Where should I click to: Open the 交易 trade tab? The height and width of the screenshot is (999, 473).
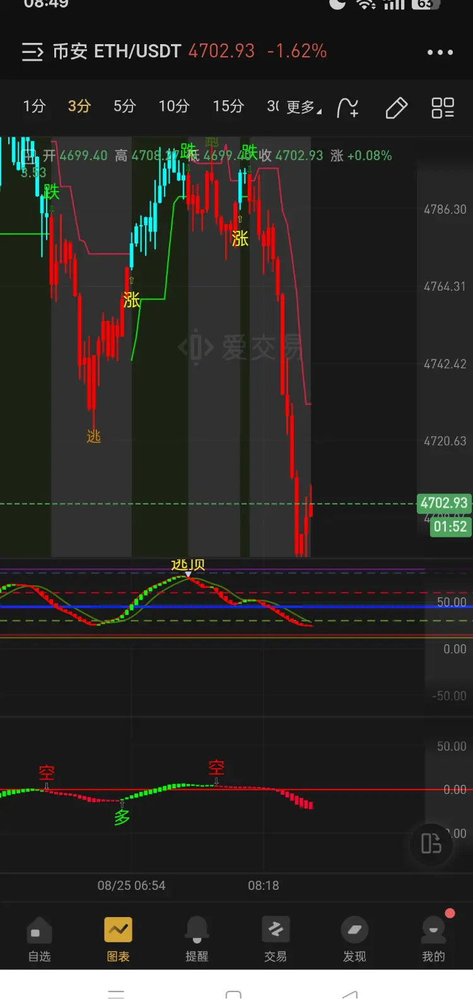(276, 940)
